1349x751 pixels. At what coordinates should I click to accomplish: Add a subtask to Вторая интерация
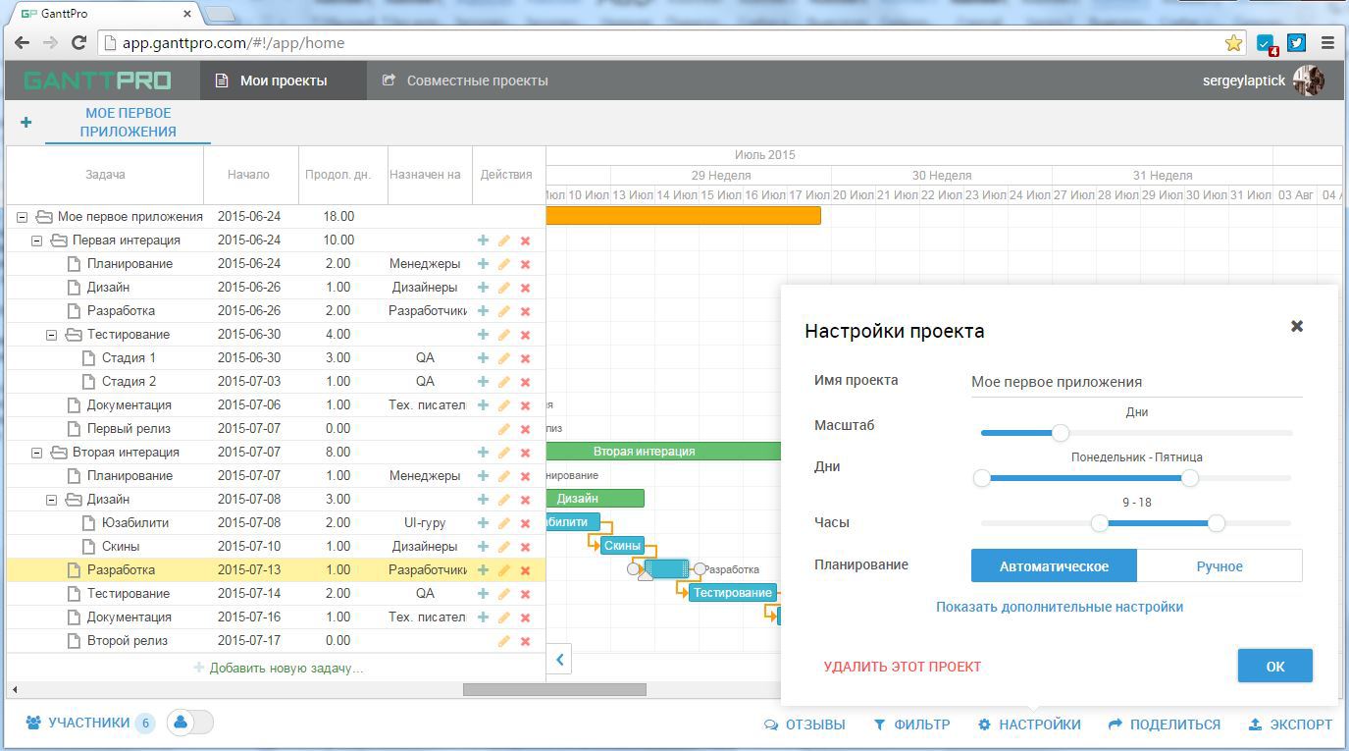point(483,453)
